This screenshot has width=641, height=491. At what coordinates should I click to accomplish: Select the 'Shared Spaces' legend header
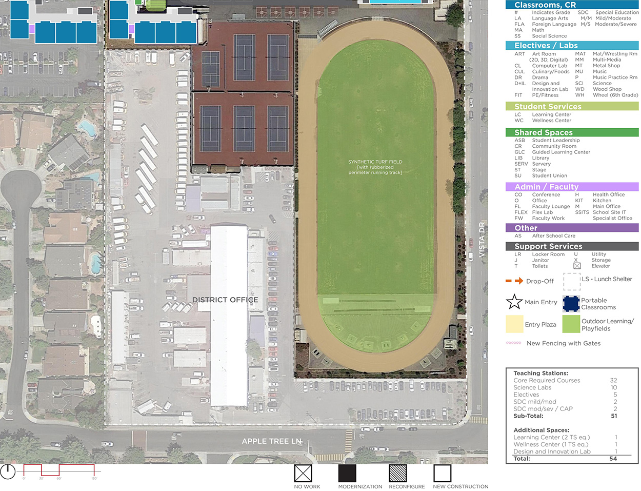tap(572, 132)
